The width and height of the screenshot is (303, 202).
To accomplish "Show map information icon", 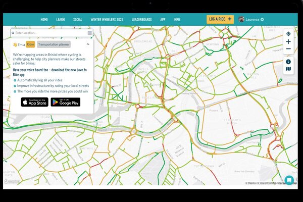I will [x=288, y=62].
